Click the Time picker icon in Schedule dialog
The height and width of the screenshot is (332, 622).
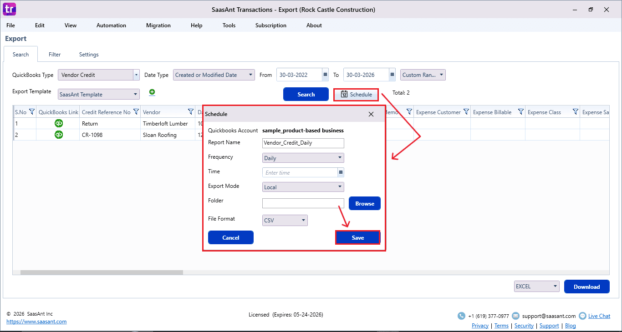341,172
